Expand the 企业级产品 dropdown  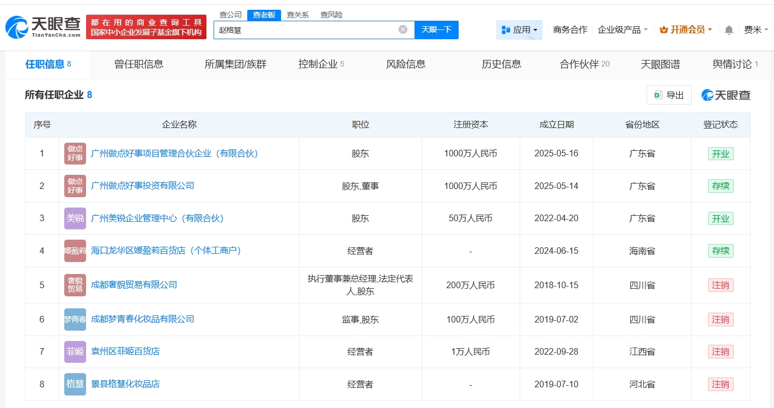pyautogui.click(x=623, y=30)
